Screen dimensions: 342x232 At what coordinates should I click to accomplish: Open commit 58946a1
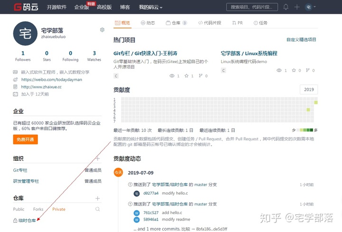point(151,219)
